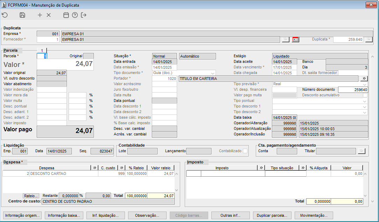Click the Data vencimento field

coord(285,67)
